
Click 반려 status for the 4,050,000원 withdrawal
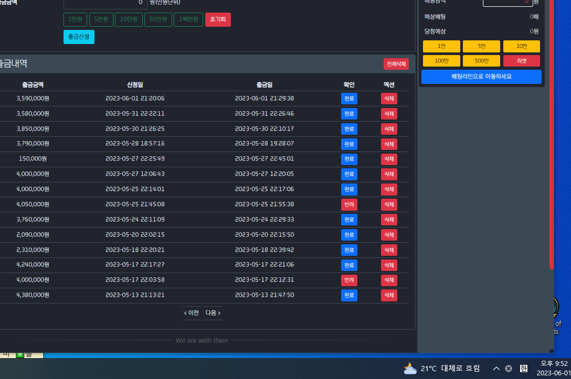pos(349,204)
